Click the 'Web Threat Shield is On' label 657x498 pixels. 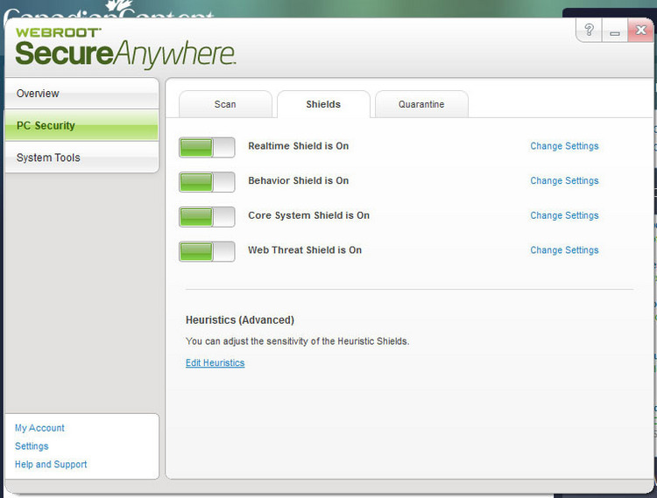[305, 250]
